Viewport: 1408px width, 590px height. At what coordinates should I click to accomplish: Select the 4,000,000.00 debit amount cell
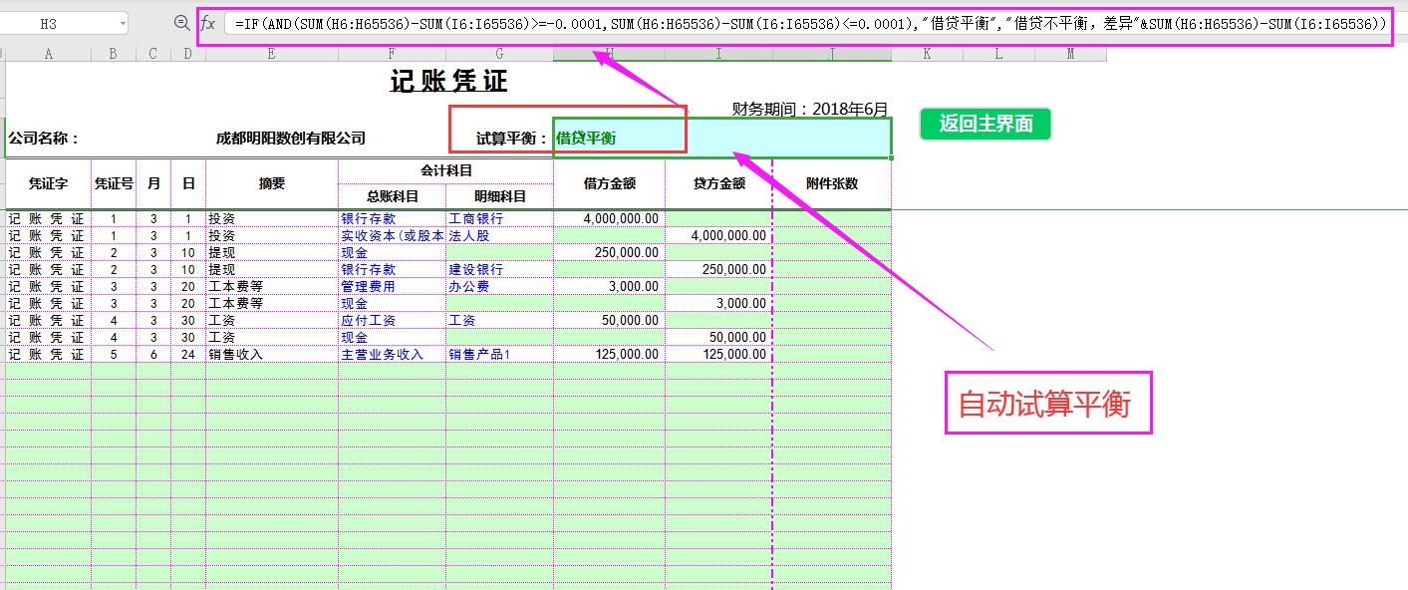click(618, 218)
